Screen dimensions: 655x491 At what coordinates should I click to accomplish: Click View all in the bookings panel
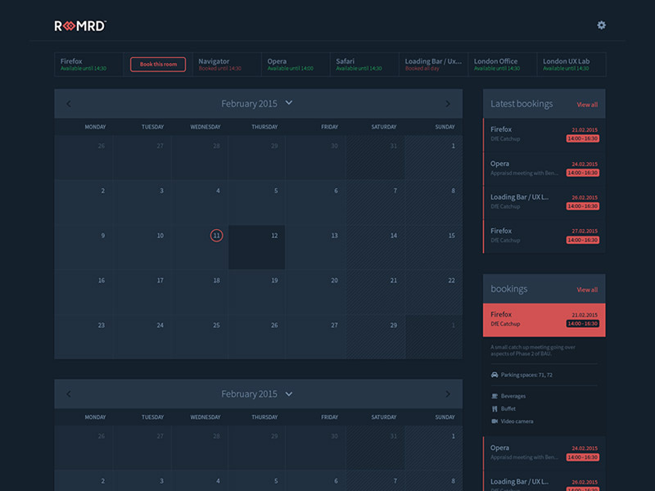point(588,290)
